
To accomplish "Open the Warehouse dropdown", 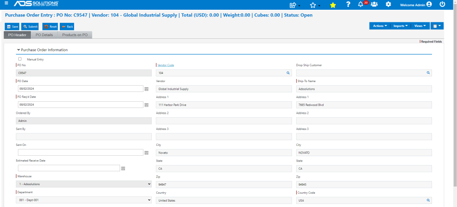I will pyautogui.click(x=83, y=184).
